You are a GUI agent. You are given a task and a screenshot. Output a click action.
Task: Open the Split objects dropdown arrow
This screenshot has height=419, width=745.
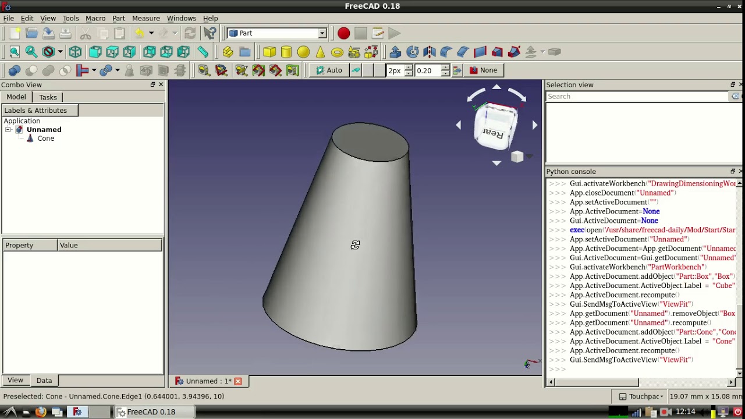click(x=117, y=70)
